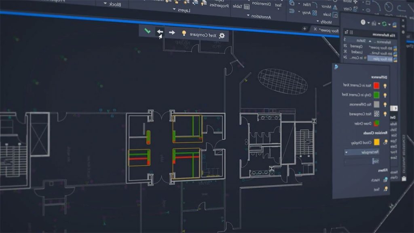Click the new drawing tab plus button
The image size is (414, 233).
[305, 28]
